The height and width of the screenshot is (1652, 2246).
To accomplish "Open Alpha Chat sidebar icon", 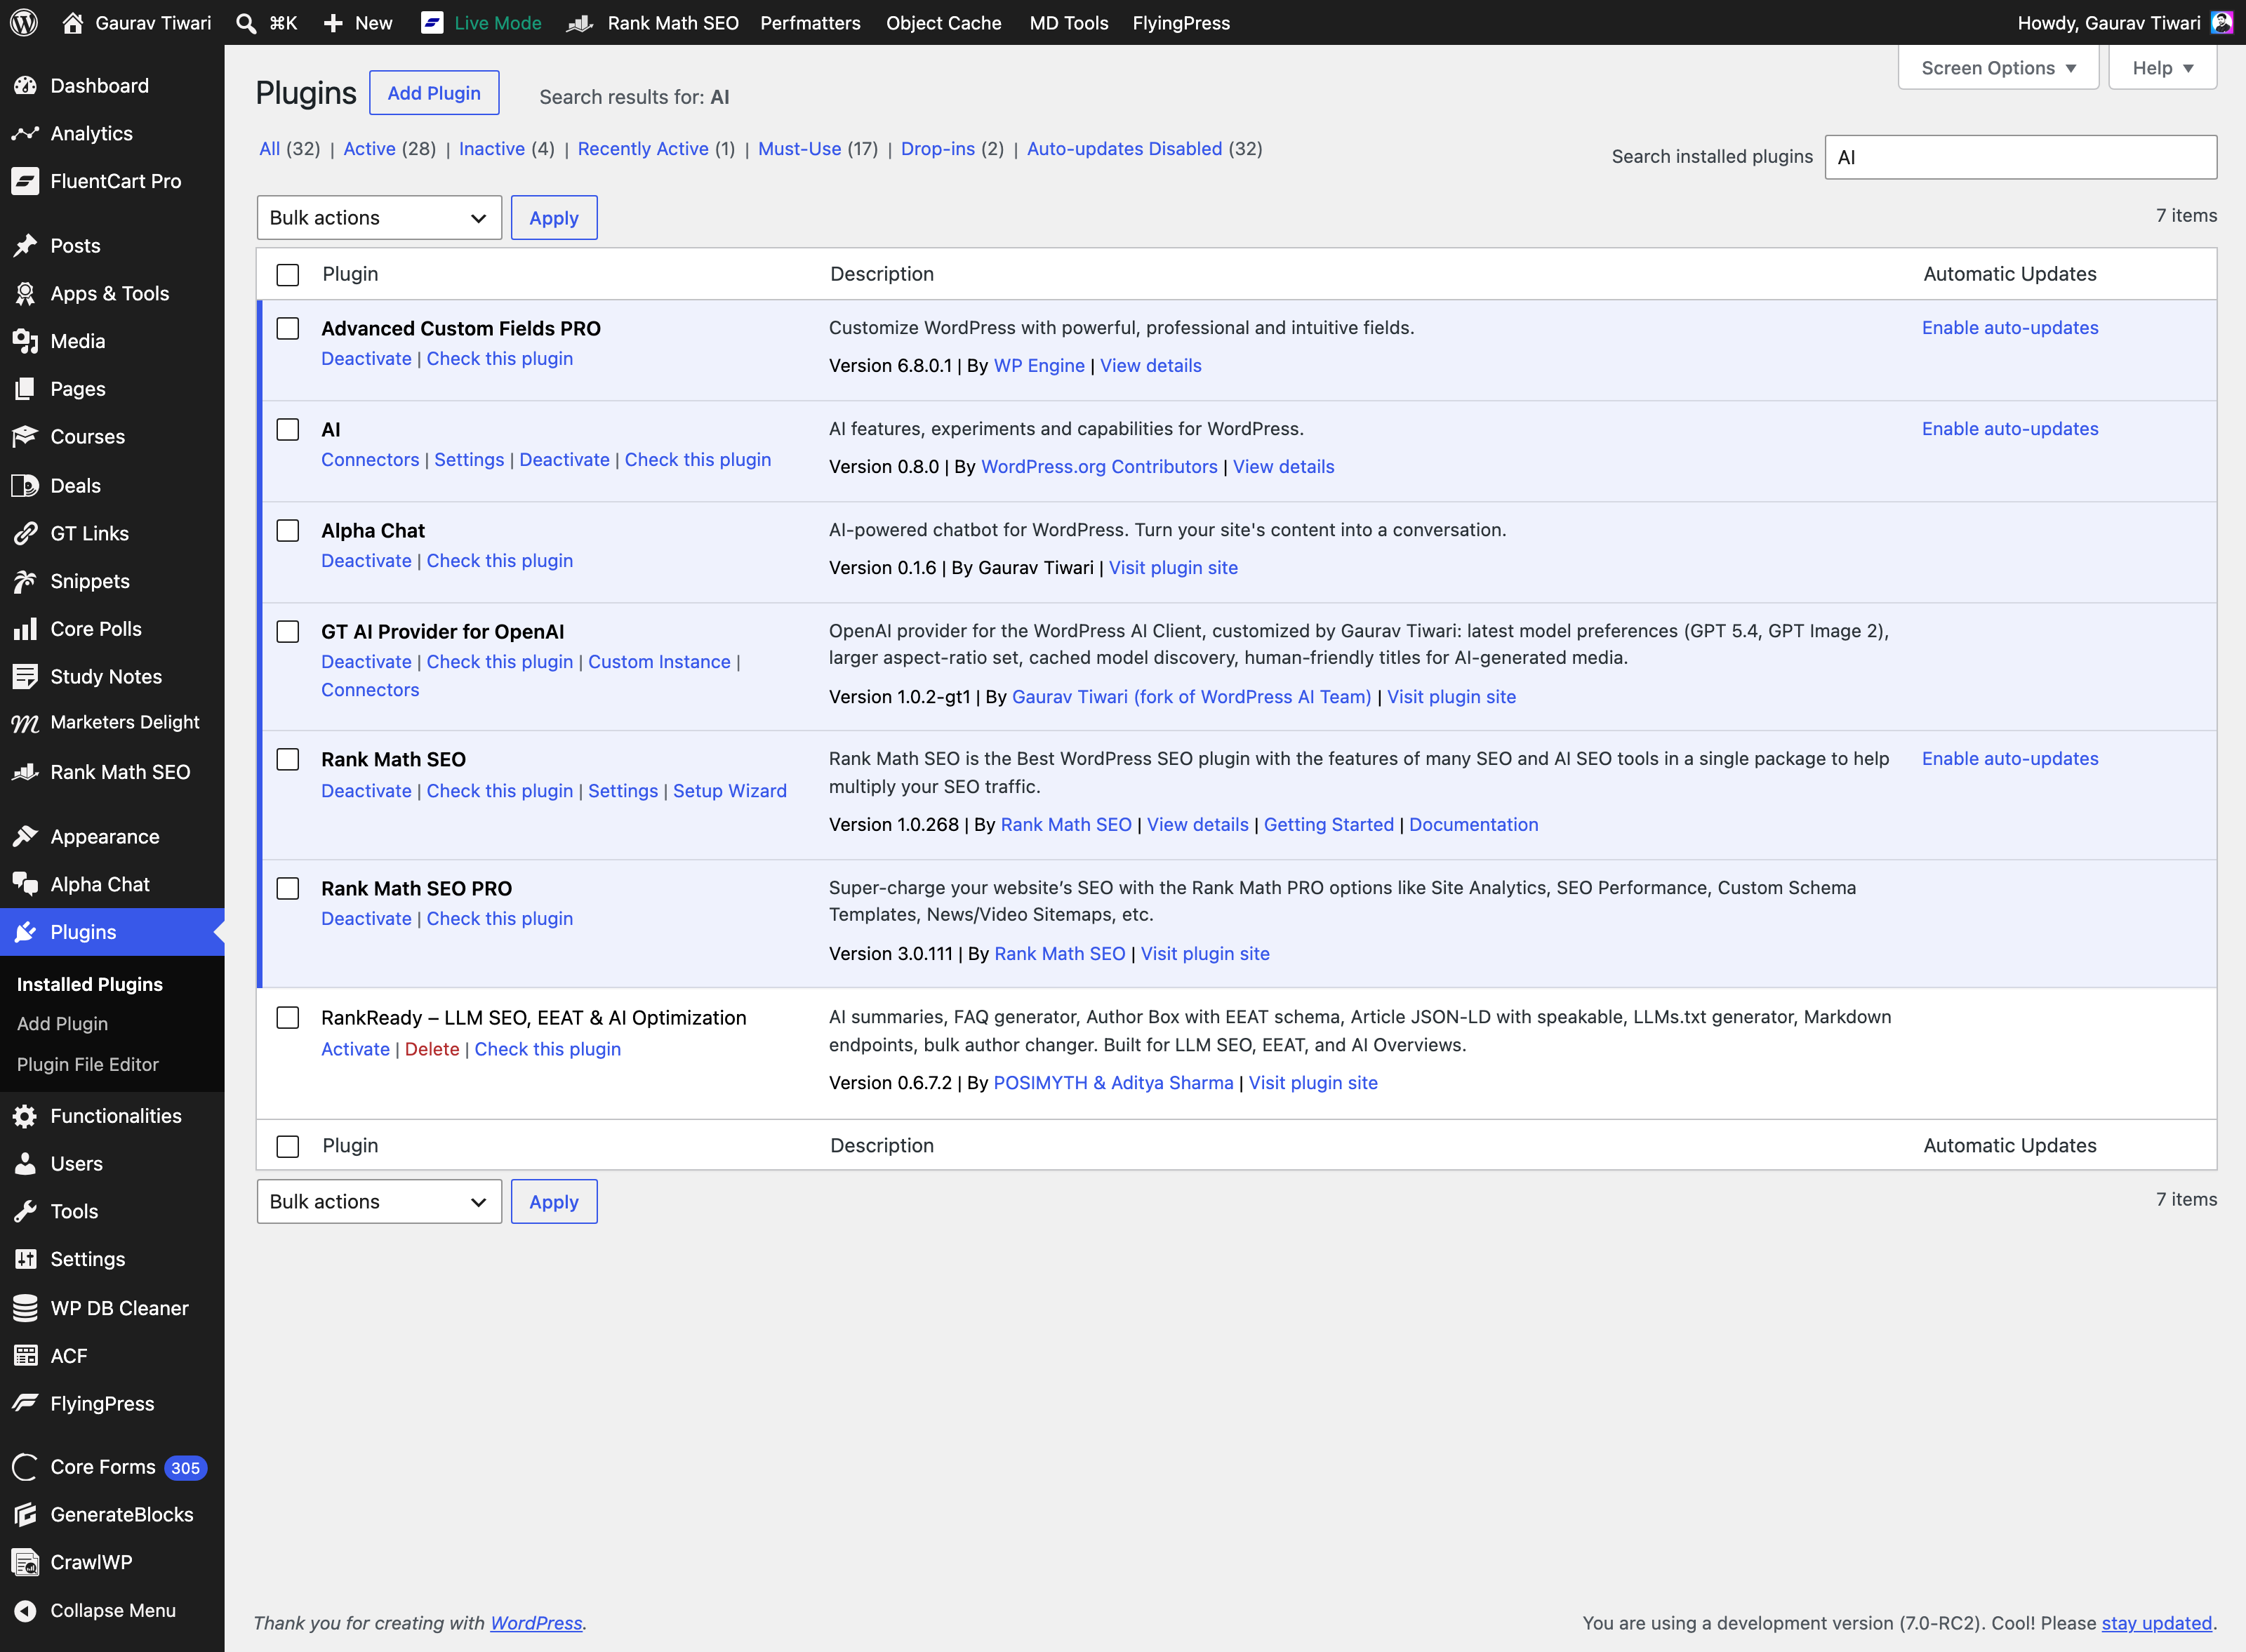I will click(25, 884).
